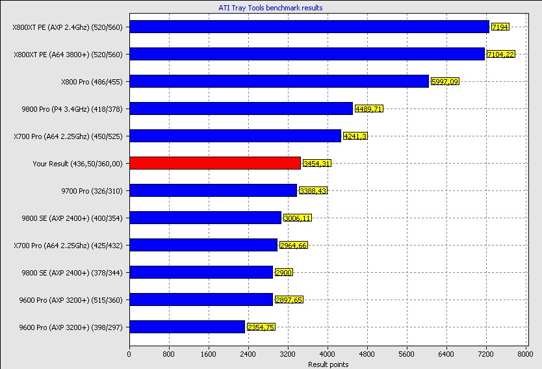
Task: Click the 9600 Pro (AXP 3200+) (515/360) label
Action: click(x=71, y=300)
